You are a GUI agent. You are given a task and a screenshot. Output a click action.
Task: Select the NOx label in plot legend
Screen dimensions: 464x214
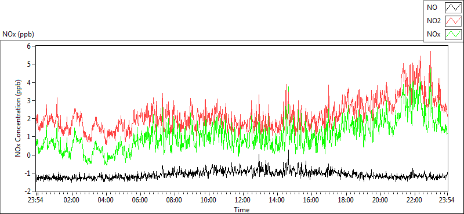pos(433,35)
